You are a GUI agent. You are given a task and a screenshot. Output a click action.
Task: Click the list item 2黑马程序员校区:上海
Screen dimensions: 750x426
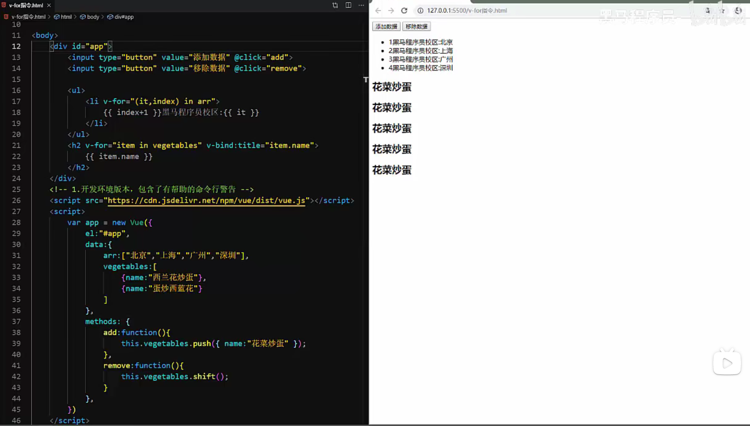421,51
